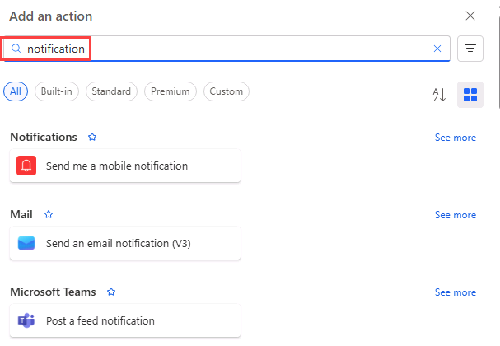Image resolution: width=500 pixels, height=346 pixels.
Task: Show Standard connectors only
Action: tap(111, 91)
